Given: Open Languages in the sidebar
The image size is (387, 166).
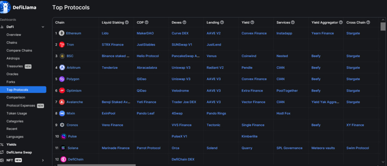Looking at the screenshot, I should pos(15,137).
